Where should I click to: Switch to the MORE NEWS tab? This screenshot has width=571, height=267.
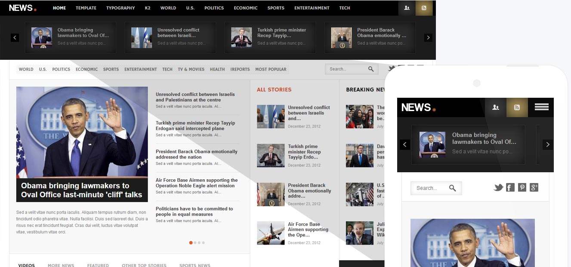pyautogui.click(x=61, y=265)
